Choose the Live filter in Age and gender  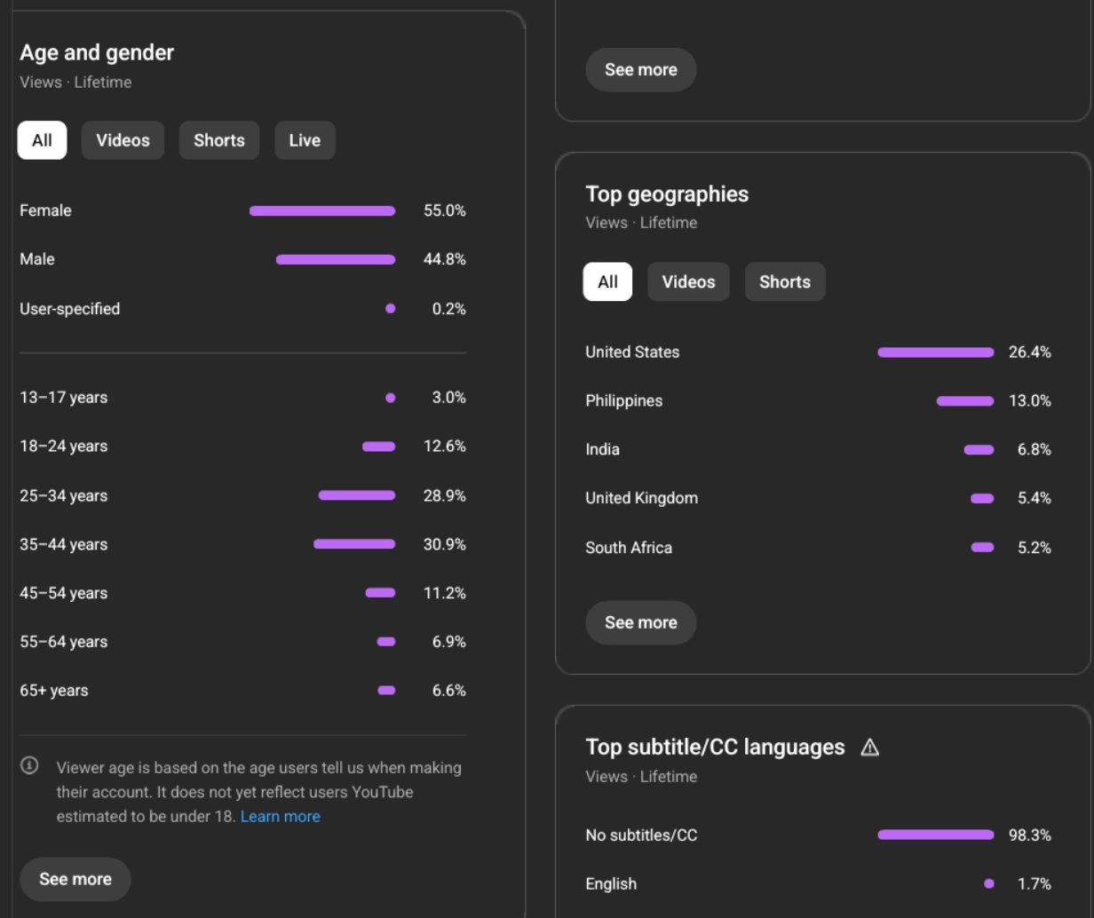coord(305,140)
